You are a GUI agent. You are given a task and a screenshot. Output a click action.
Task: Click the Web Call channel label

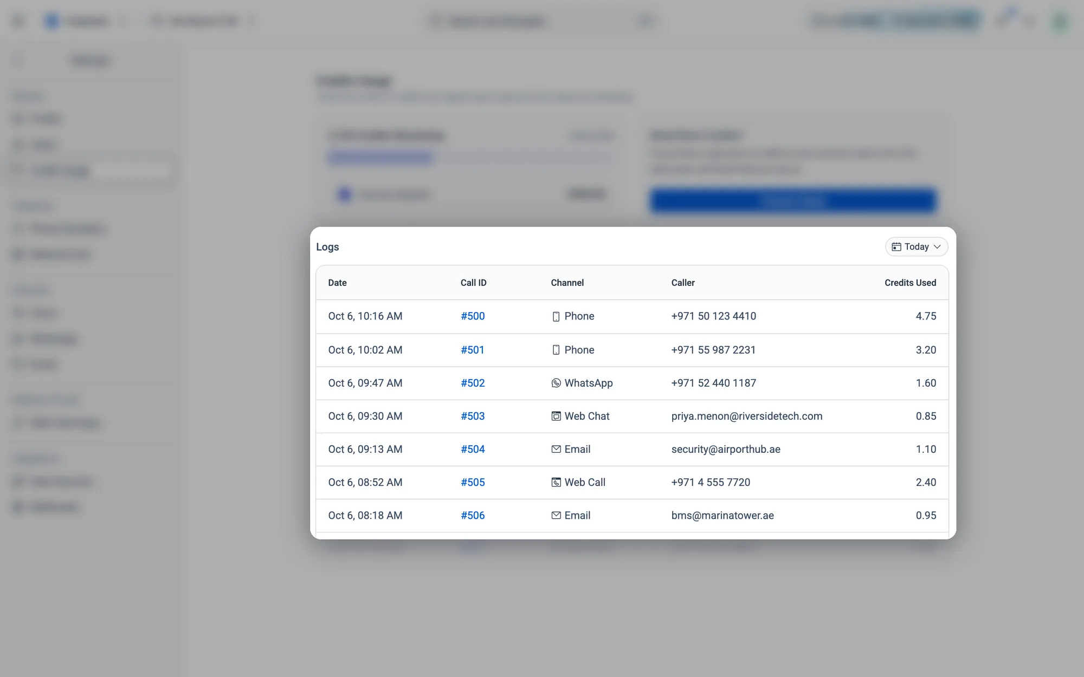click(585, 482)
